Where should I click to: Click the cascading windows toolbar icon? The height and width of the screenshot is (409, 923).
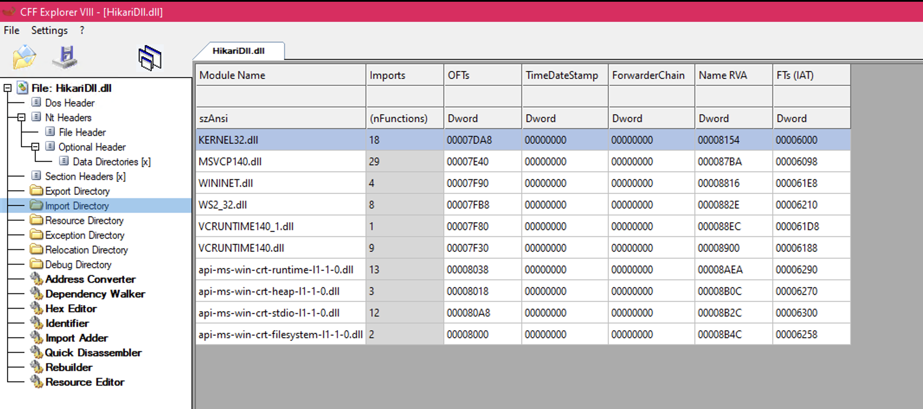tap(150, 58)
